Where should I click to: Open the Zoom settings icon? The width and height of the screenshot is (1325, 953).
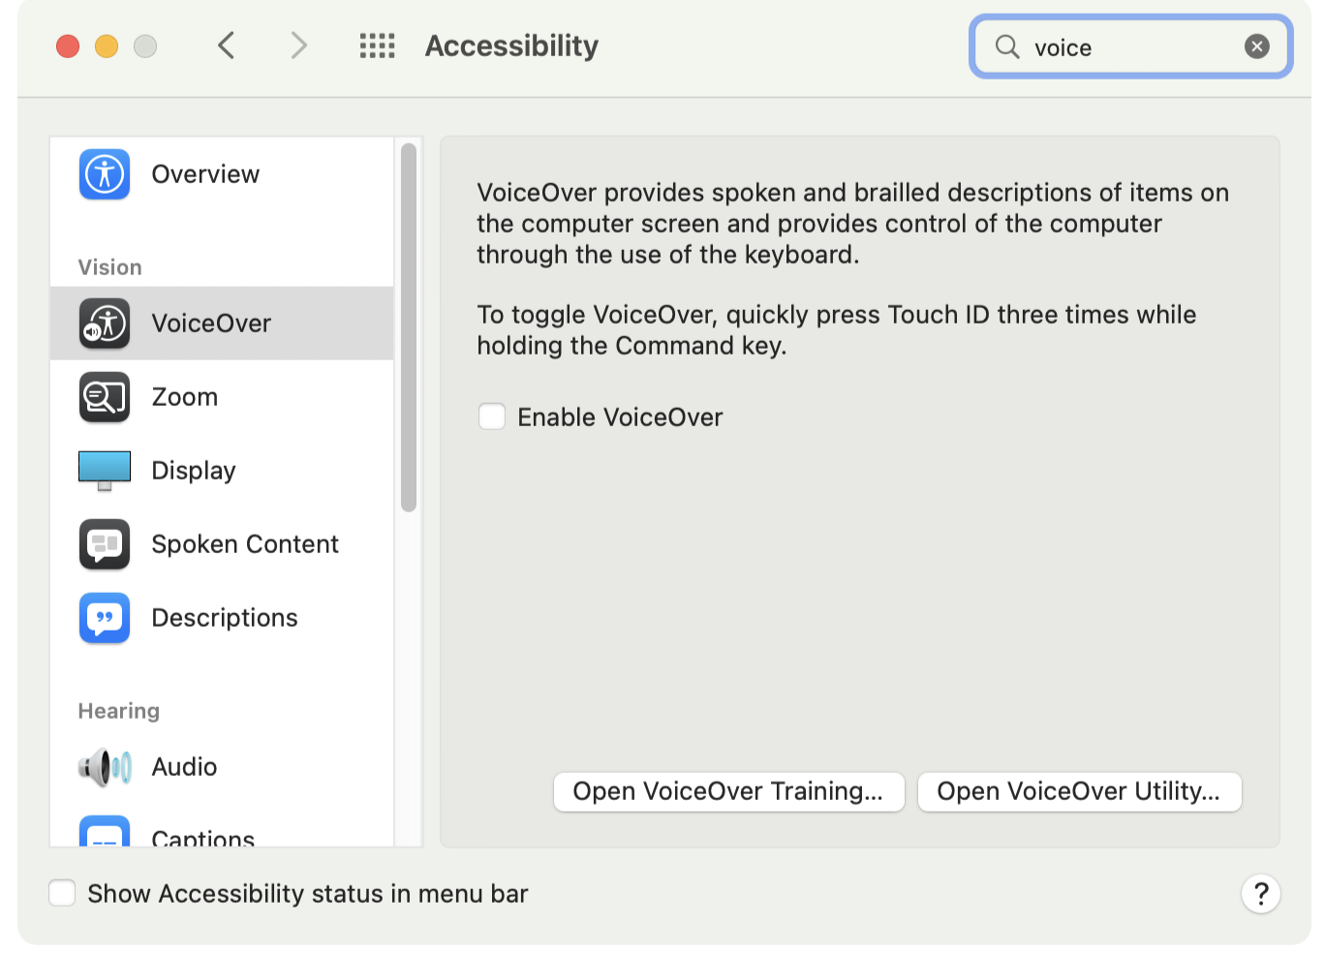pos(105,397)
